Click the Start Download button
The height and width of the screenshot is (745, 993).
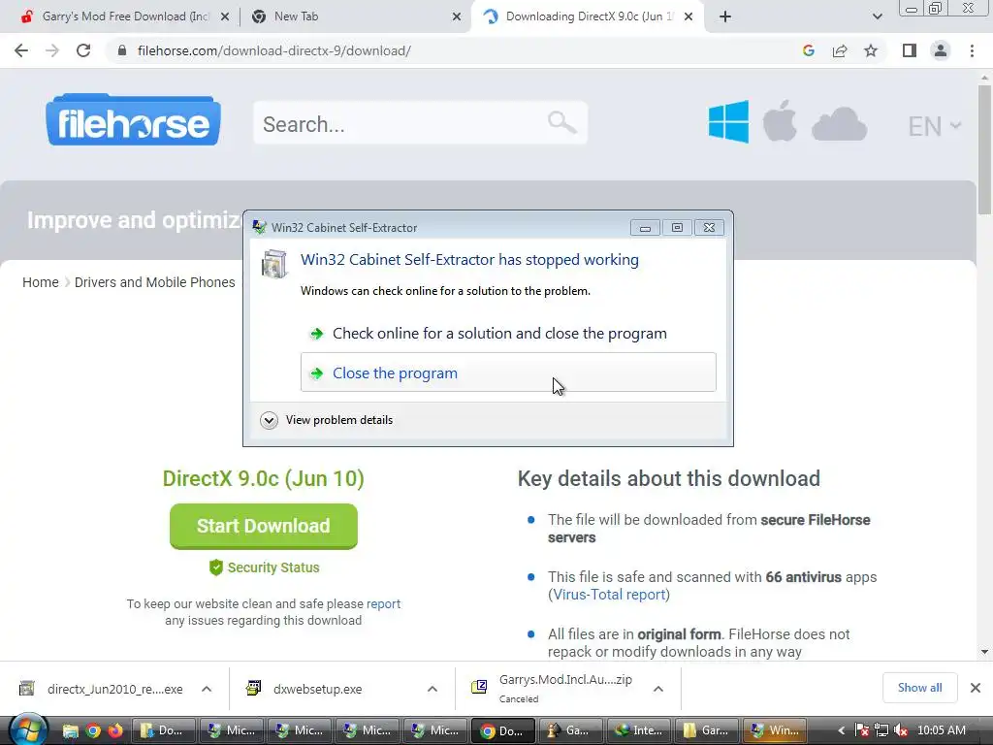264,526
